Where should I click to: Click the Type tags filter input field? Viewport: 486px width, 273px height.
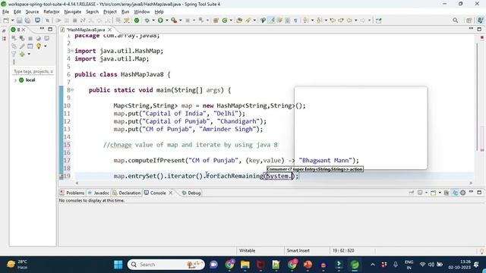click(x=33, y=71)
